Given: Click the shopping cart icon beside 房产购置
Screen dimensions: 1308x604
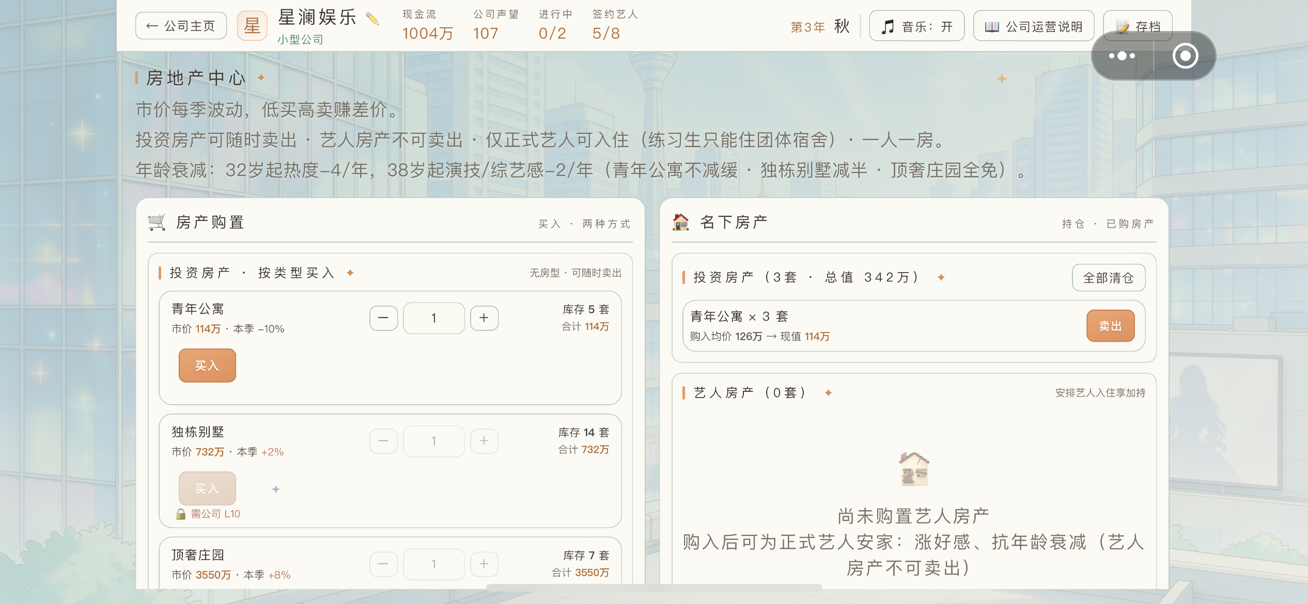Looking at the screenshot, I should (157, 222).
